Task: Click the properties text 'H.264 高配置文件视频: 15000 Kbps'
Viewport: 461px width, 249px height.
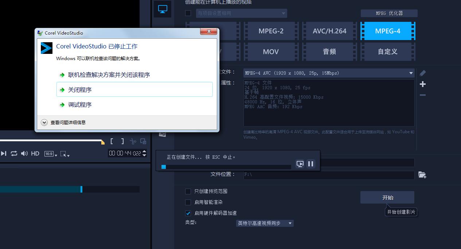Action: [284, 97]
